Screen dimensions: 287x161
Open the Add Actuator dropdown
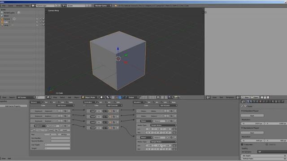168,106
